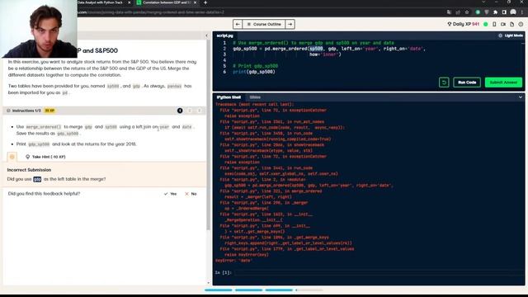Viewport: 528px width, 297px height.
Task: Open the green circular browser extension
Action: point(478,12)
